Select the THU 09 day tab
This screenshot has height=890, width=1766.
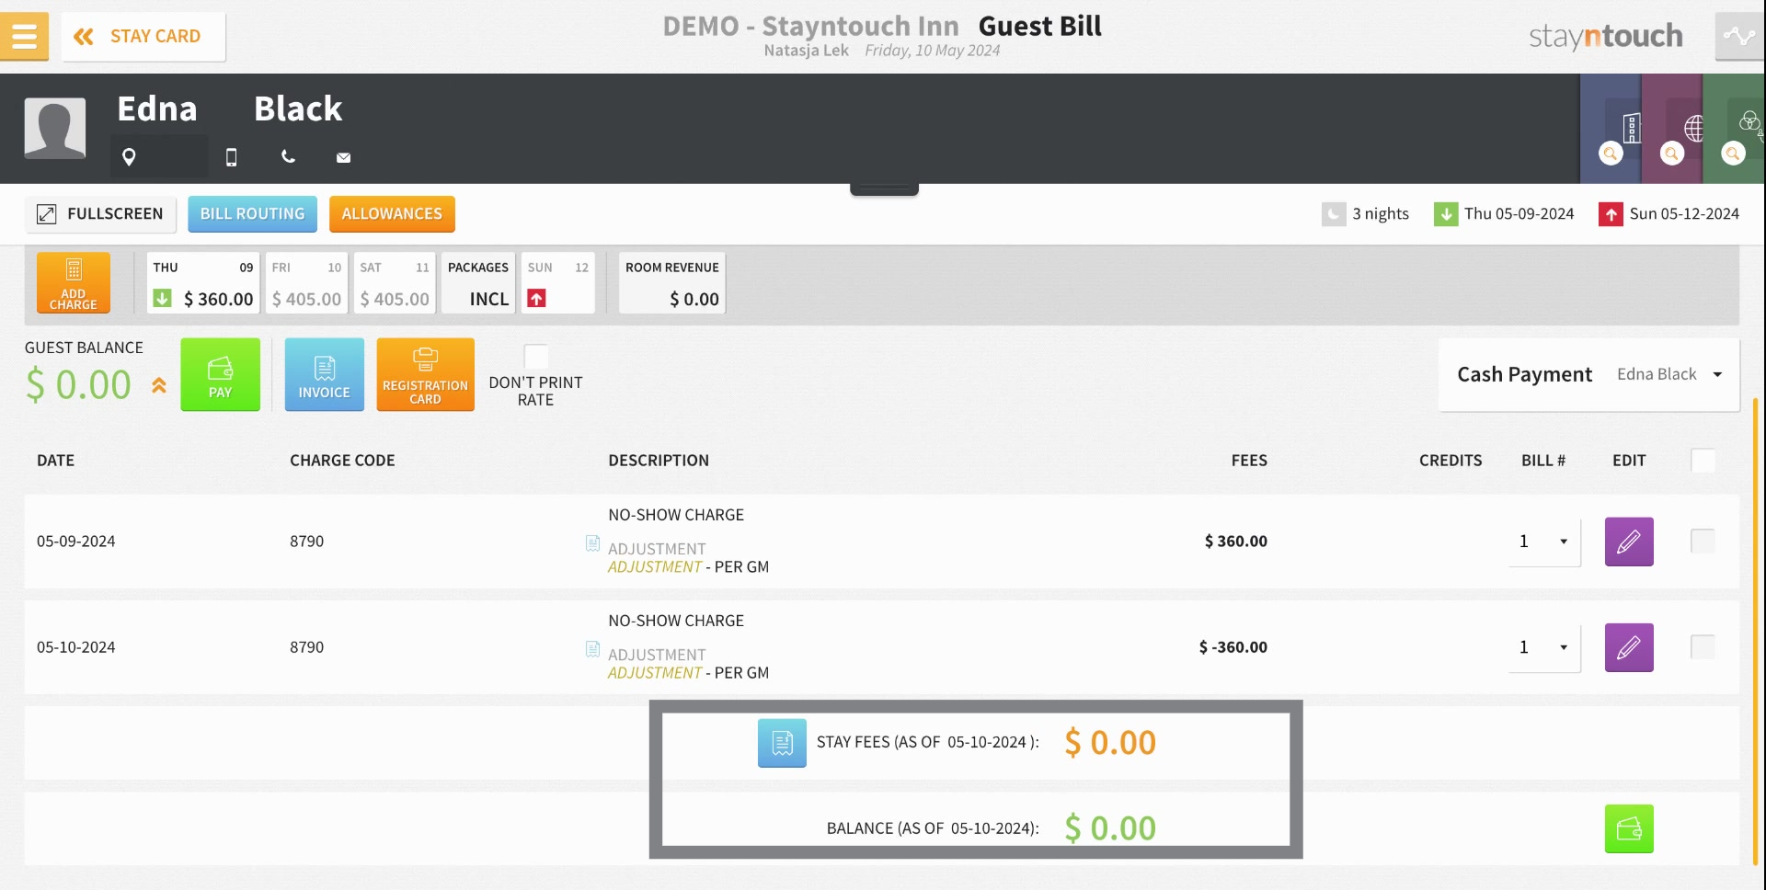point(203,282)
